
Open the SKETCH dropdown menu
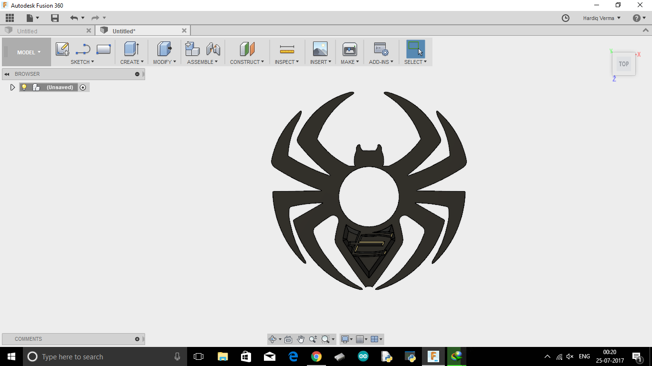pyautogui.click(x=82, y=62)
